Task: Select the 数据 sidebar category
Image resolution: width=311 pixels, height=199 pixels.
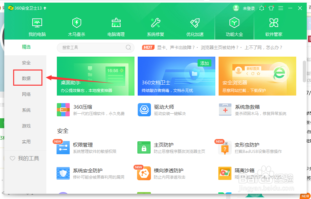Action: coord(27,77)
